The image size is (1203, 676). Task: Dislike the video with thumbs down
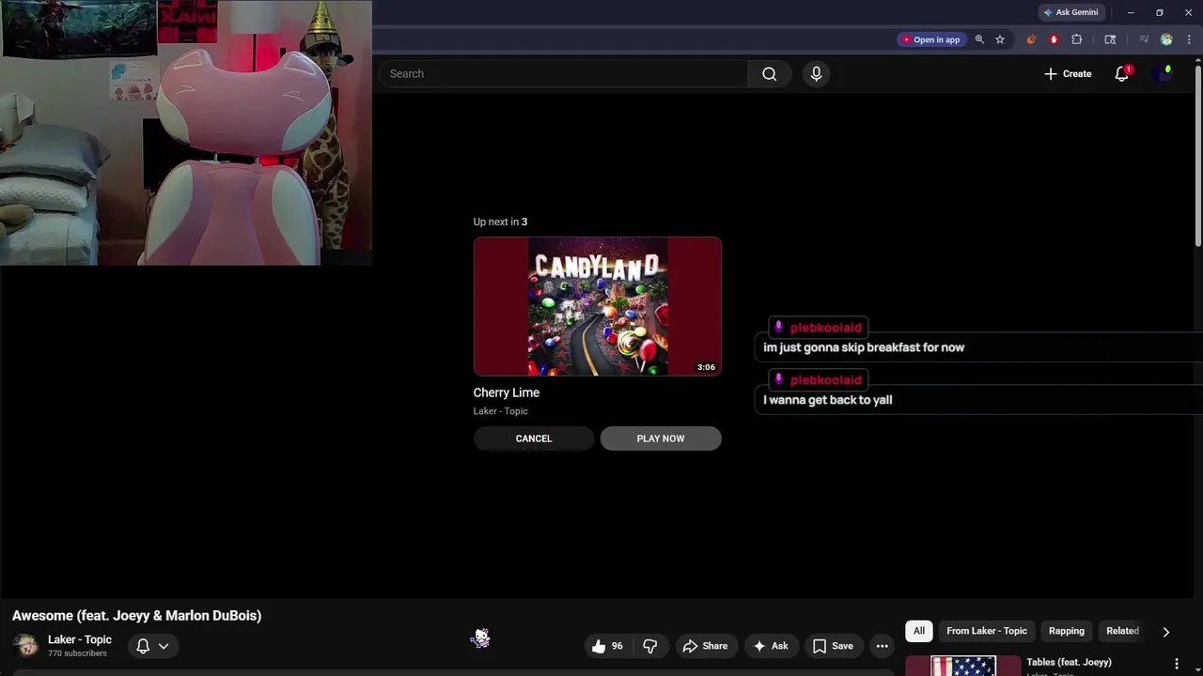coord(649,646)
